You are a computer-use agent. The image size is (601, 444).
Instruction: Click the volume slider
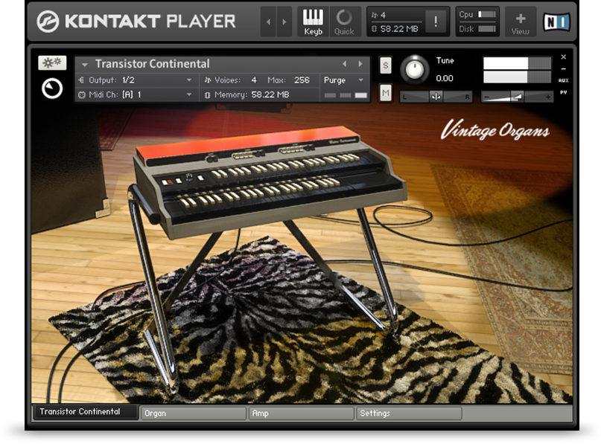click(517, 97)
